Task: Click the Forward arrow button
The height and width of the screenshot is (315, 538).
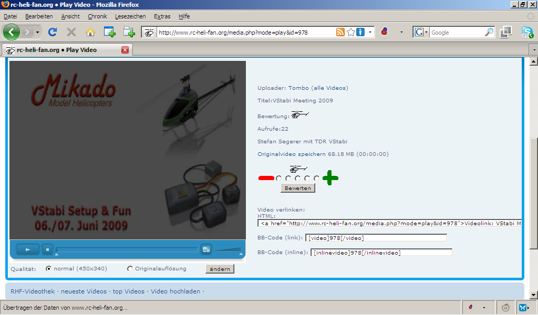Action: click(x=27, y=32)
